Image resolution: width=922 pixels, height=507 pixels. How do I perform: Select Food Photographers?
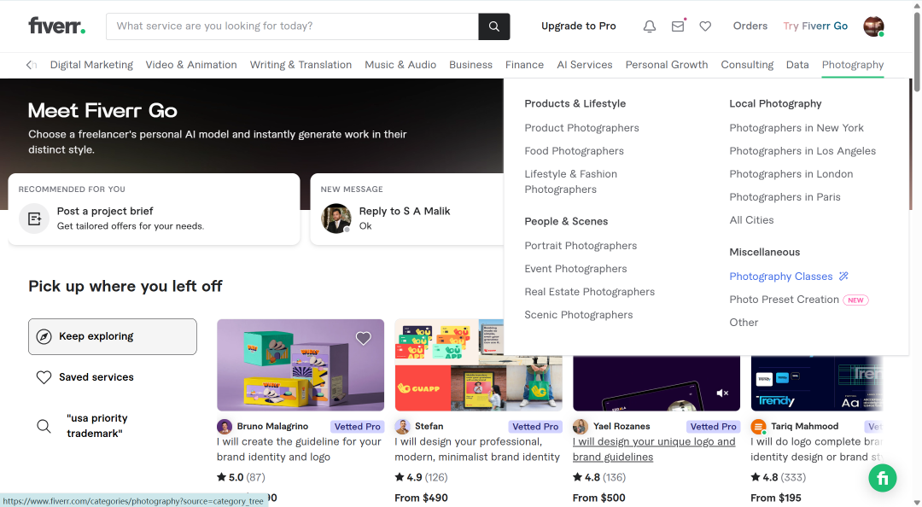point(574,150)
